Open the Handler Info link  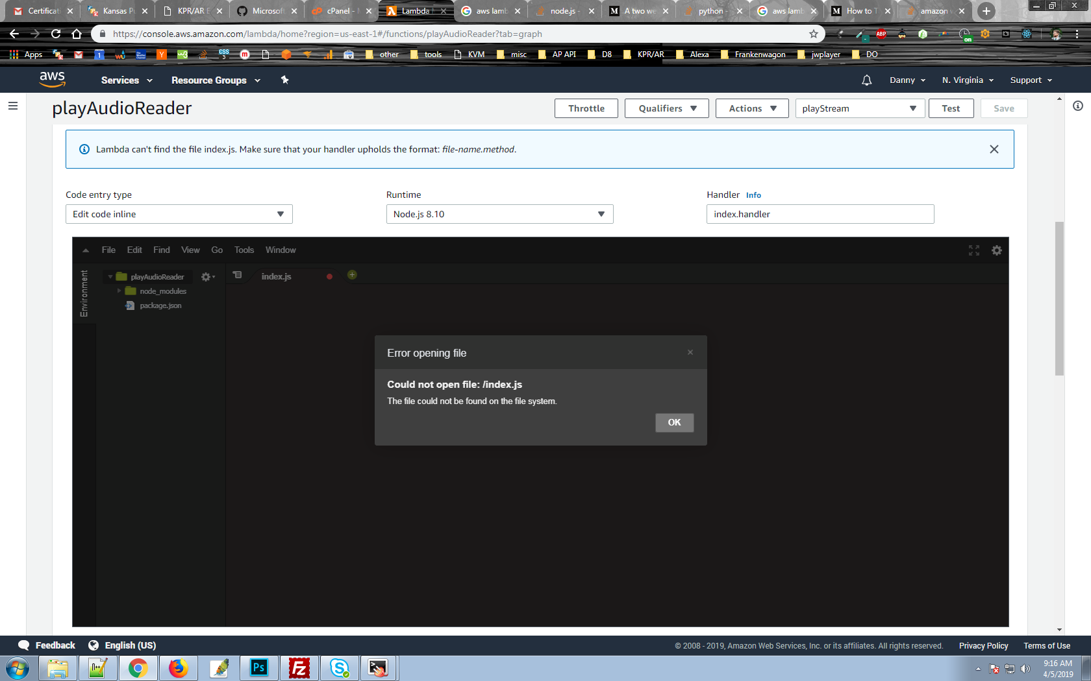[753, 195]
